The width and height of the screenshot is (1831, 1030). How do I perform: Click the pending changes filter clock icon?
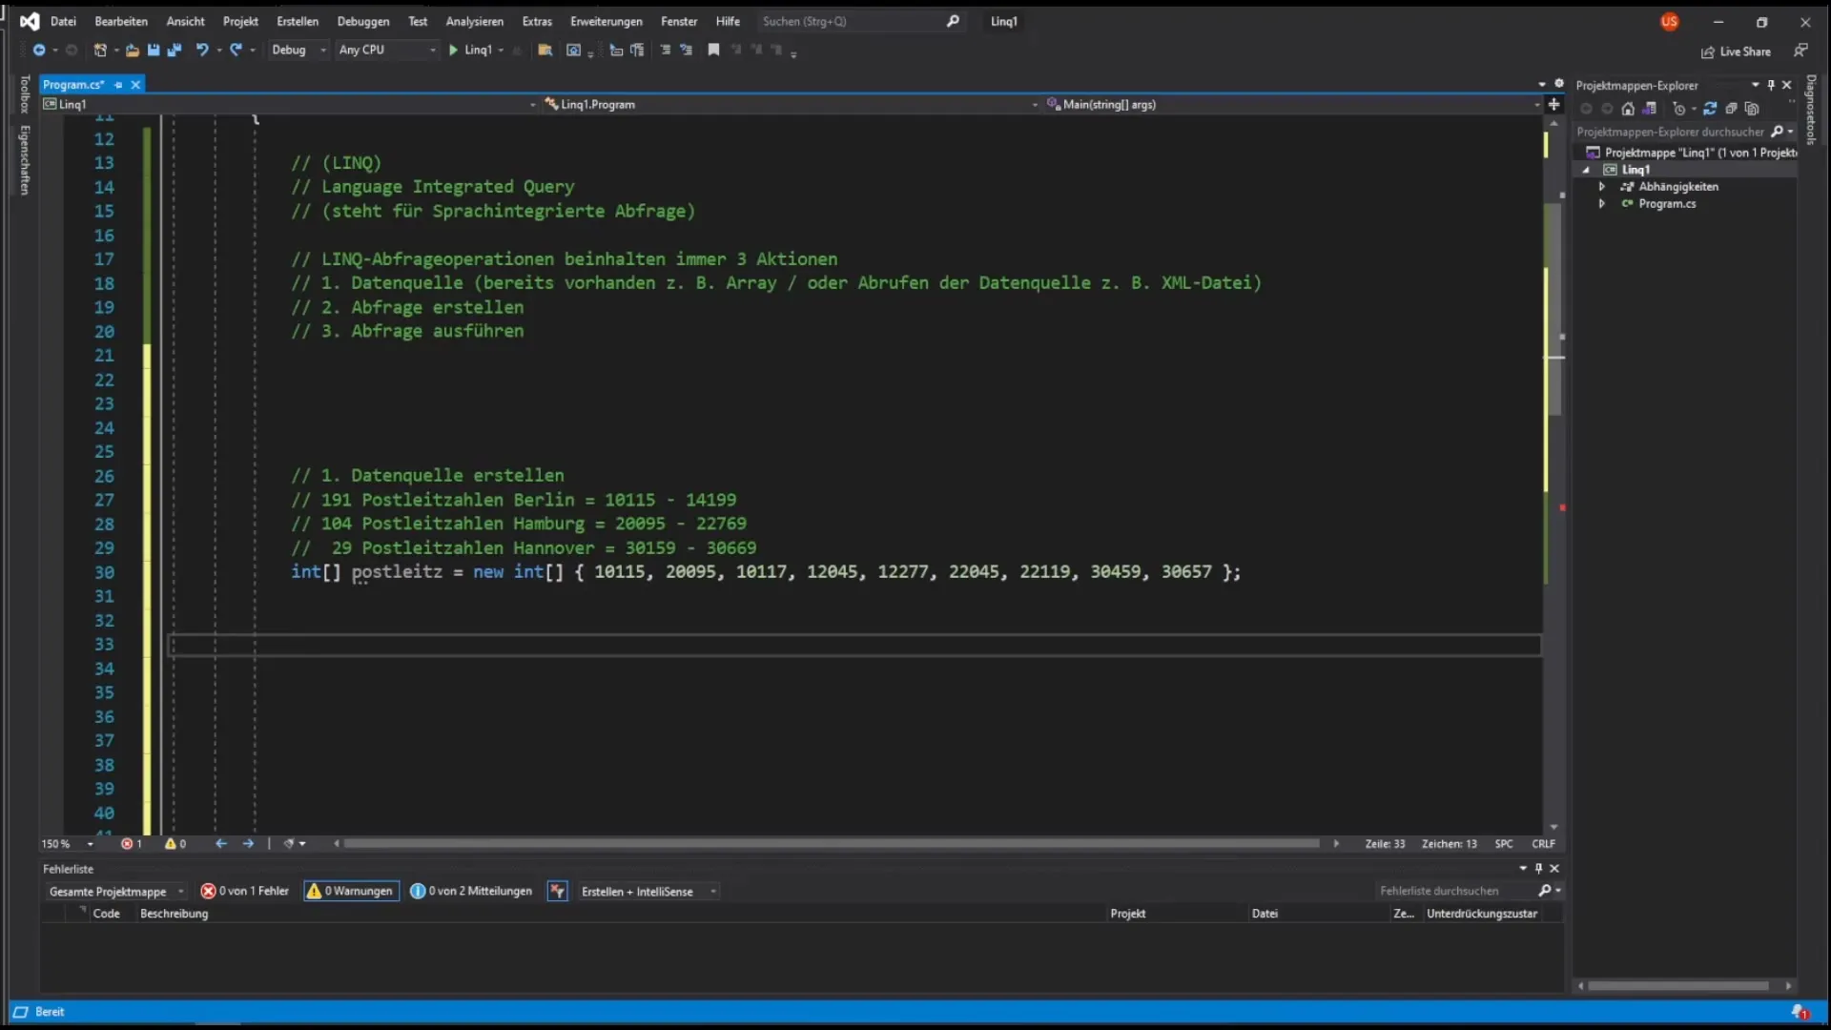1679,109
